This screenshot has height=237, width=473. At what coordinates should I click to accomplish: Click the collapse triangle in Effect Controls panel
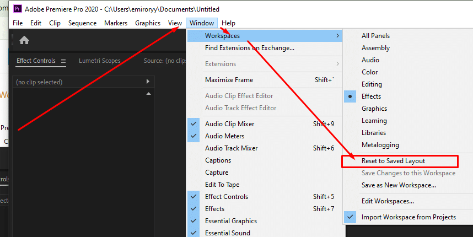click(148, 94)
